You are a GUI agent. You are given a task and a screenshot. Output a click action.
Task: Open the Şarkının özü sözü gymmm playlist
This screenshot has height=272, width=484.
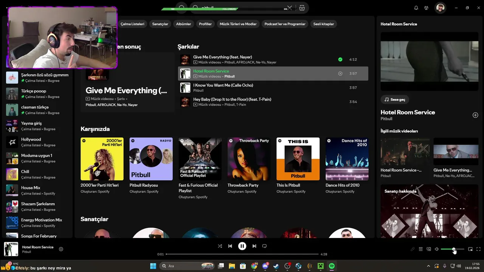point(37,77)
